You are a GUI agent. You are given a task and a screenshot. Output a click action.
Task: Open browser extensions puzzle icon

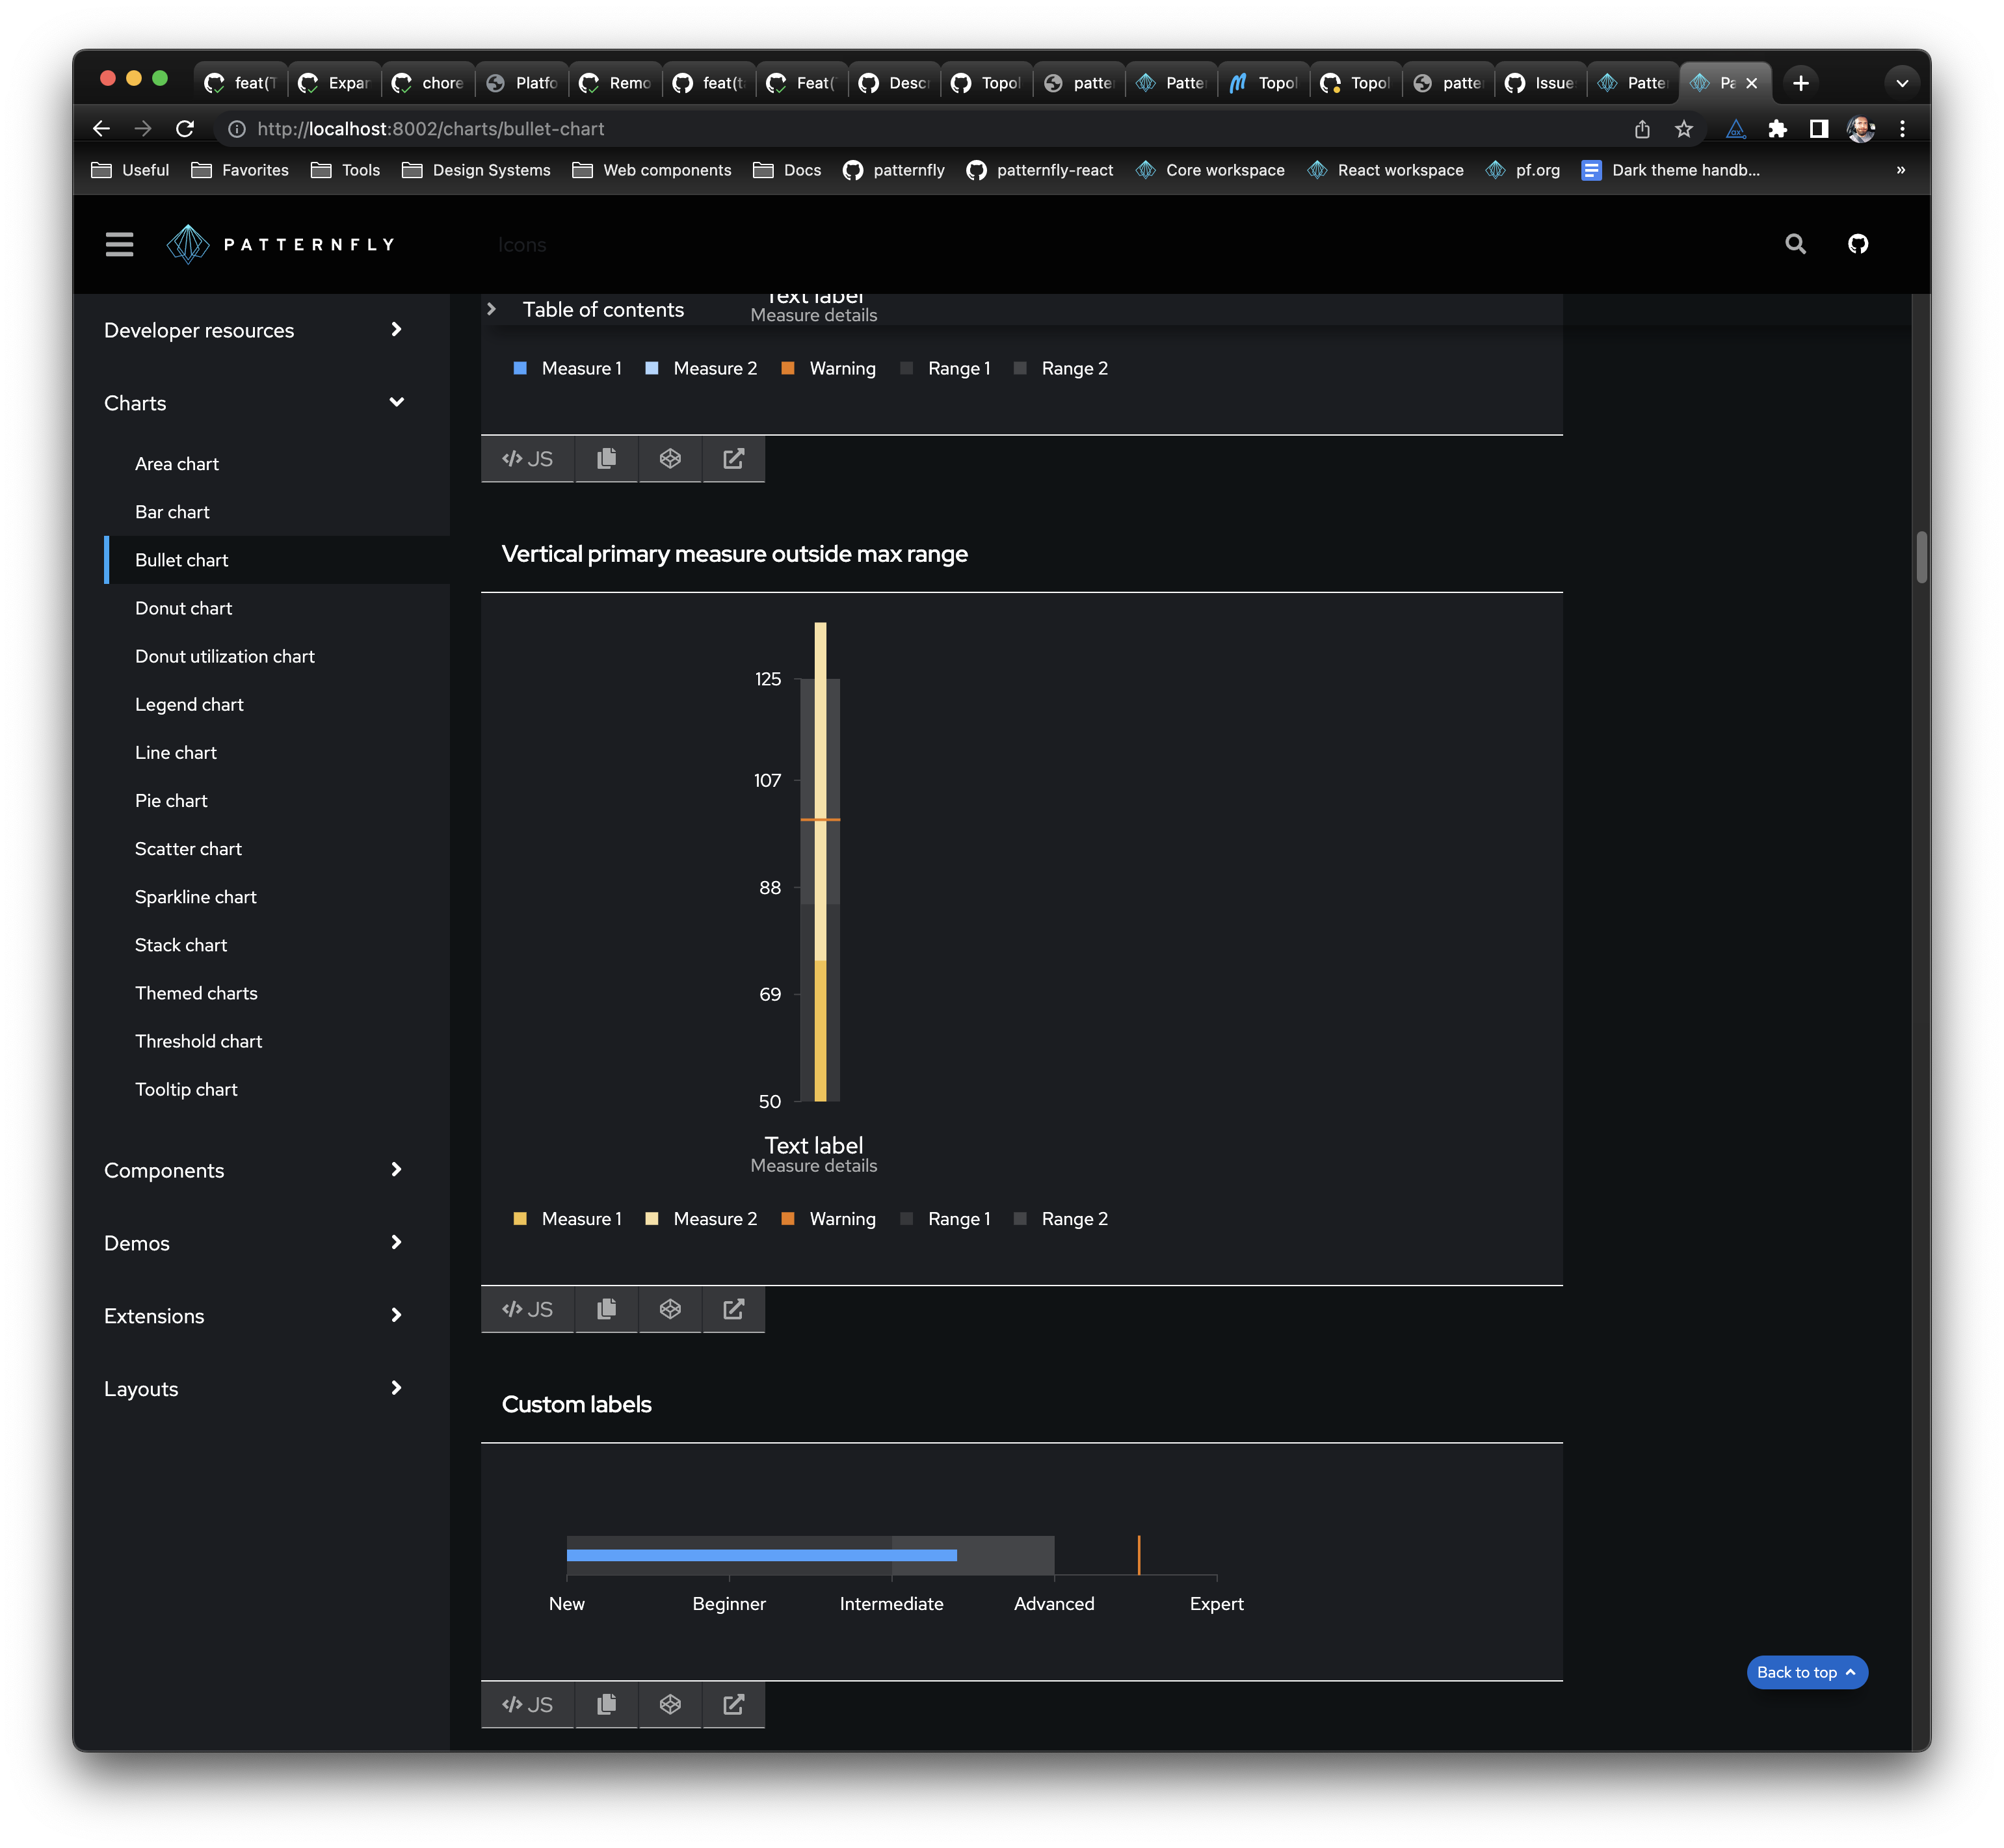click(1777, 129)
